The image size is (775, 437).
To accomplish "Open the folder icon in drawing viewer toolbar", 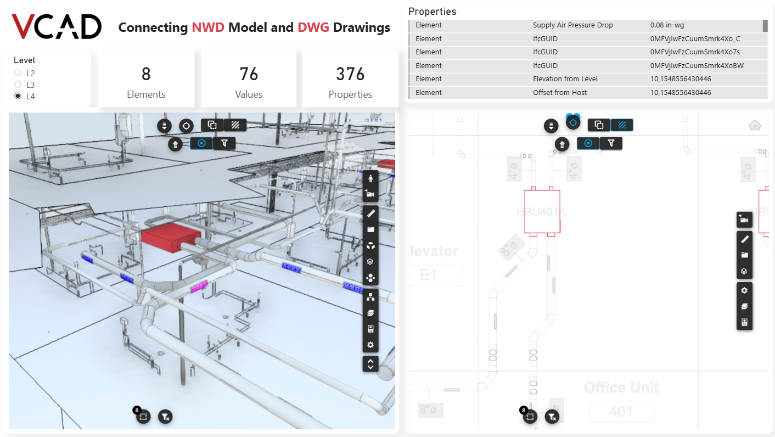I will pos(744,255).
